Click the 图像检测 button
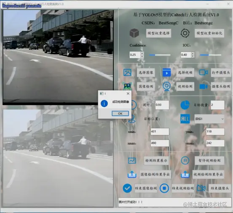Image resolution: width=233 pixels, height=213 pixels. pyautogui.click(x=146, y=86)
